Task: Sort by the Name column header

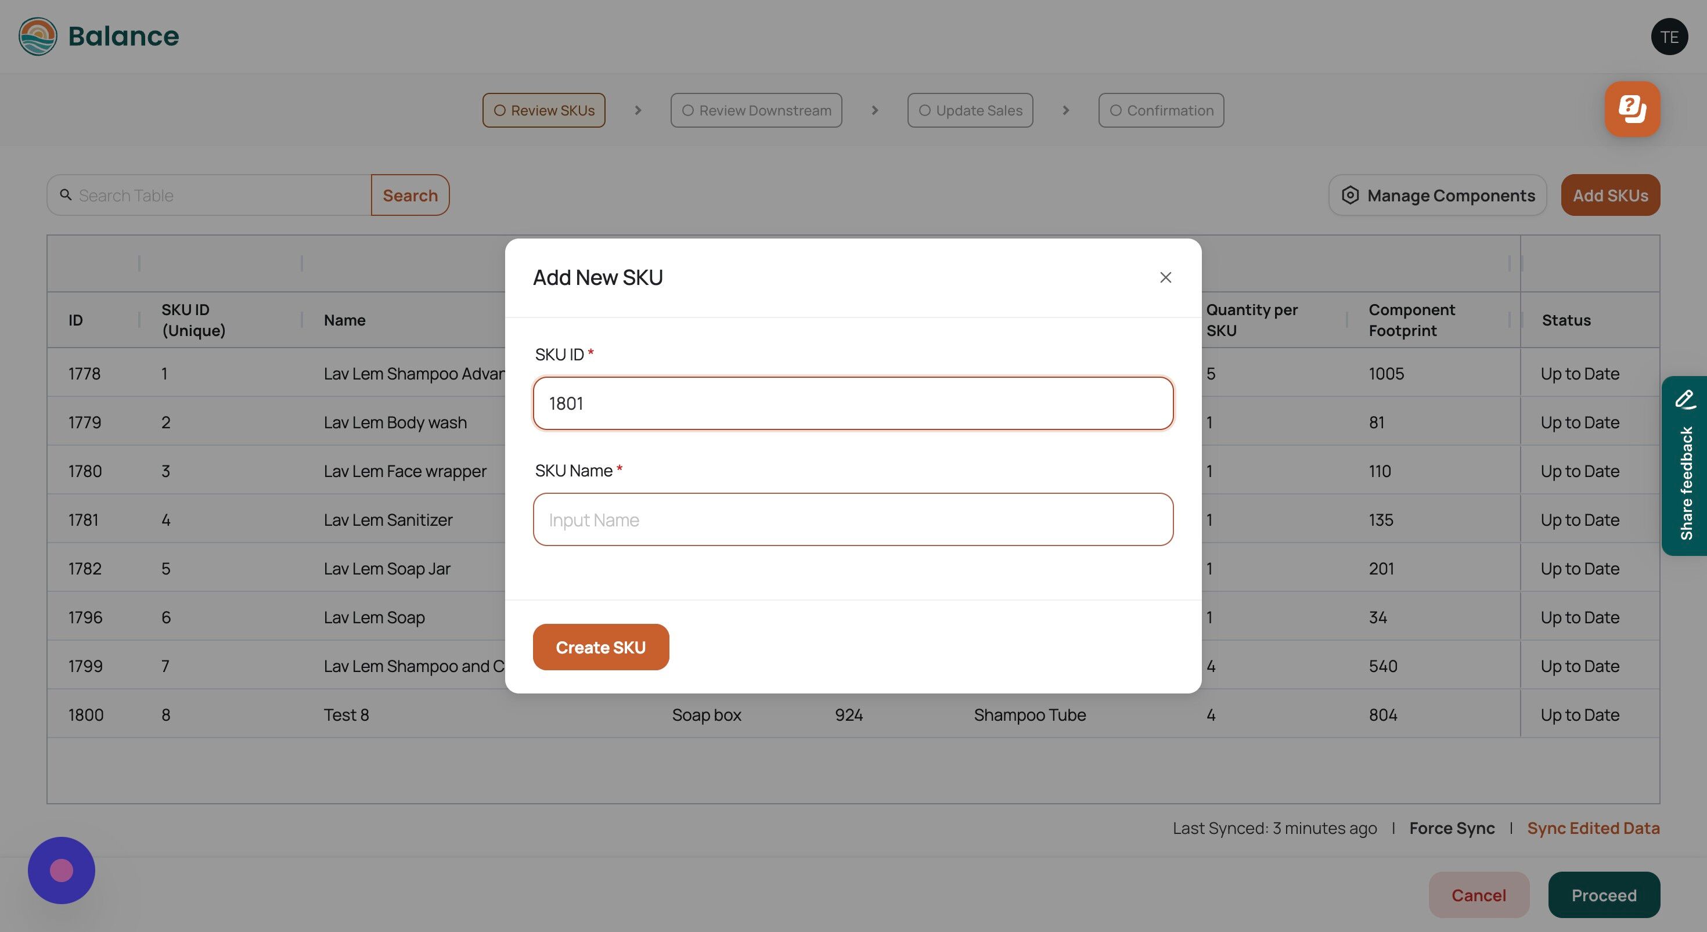Action: point(344,320)
